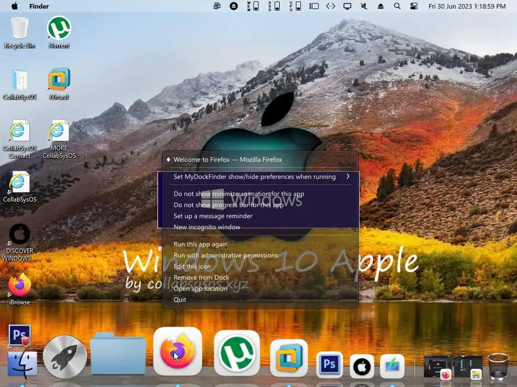Open the Apple logo menu in menu bar
The image size is (517, 387).
15,6
